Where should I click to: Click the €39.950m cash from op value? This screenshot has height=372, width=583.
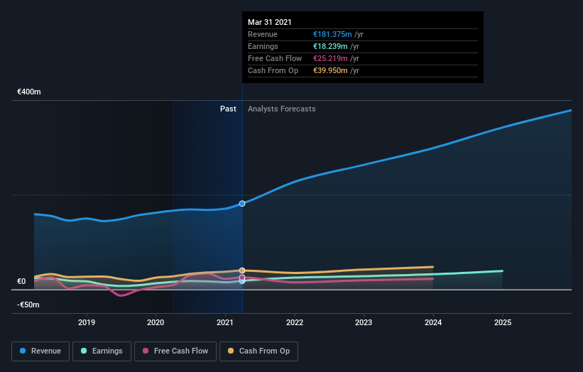330,70
